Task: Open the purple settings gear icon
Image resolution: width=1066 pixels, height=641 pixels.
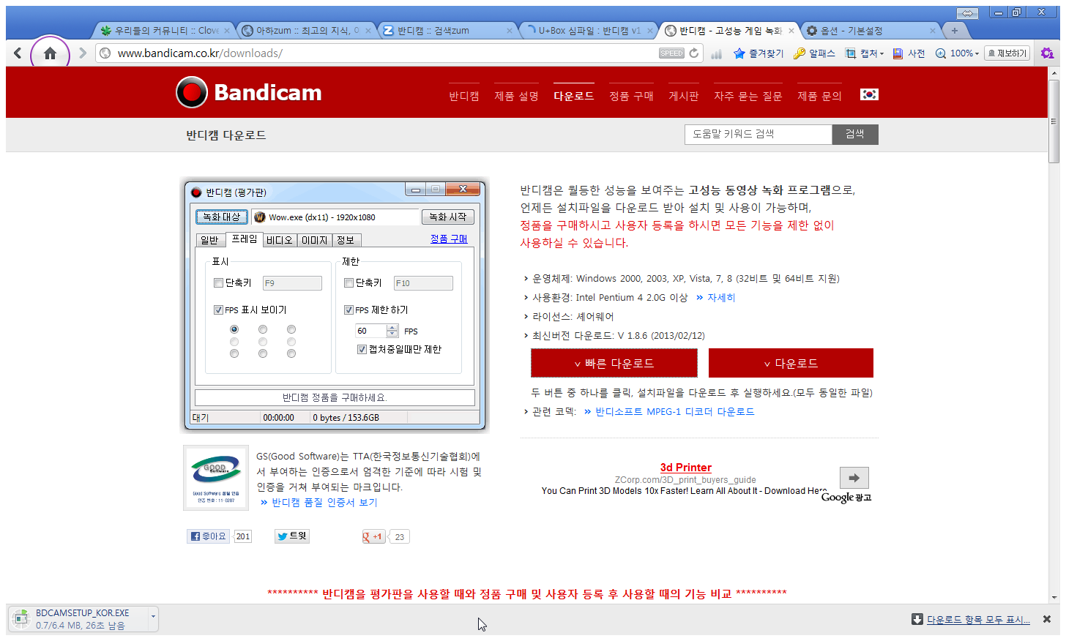Action: [1047, 53]
